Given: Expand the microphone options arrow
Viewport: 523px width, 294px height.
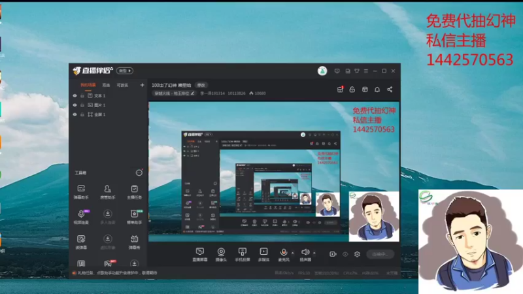Looking at the screenshot, I should click(x=292, y=253).
